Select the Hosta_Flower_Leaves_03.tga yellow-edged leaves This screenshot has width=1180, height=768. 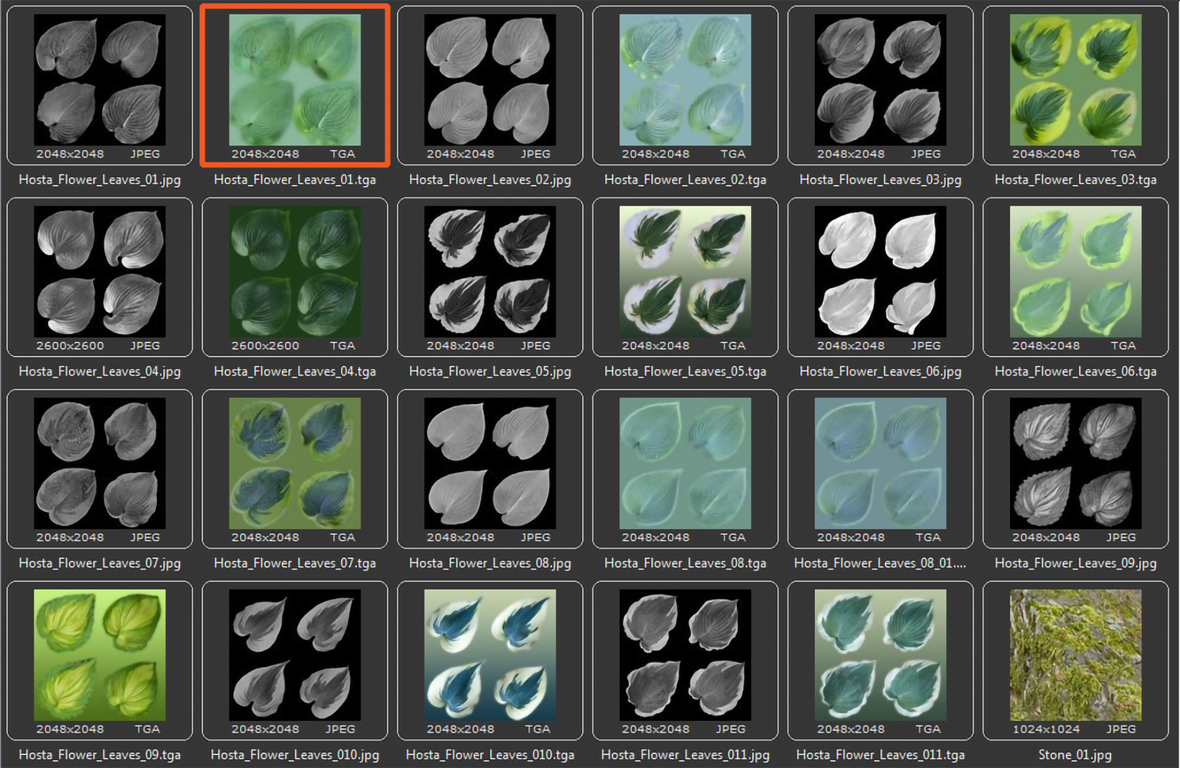coord(1076,80)
